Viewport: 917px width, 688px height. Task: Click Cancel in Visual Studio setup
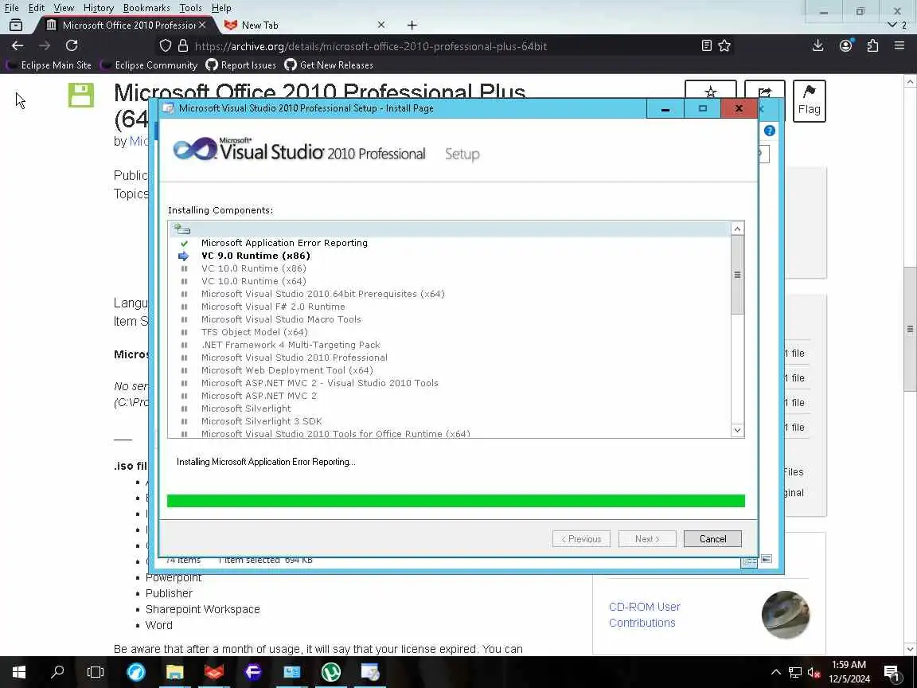[x=712, y=539]
